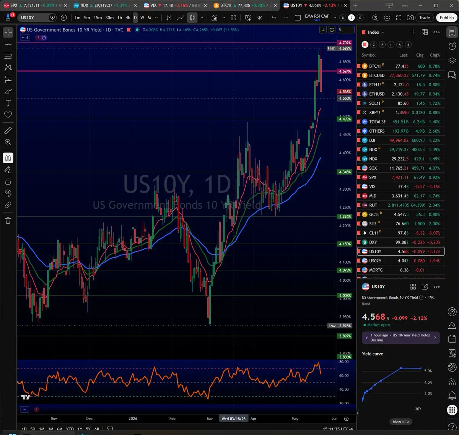459x435 pixels.
Task: Select the W weekly timeframe
Action: coord(142,18)
